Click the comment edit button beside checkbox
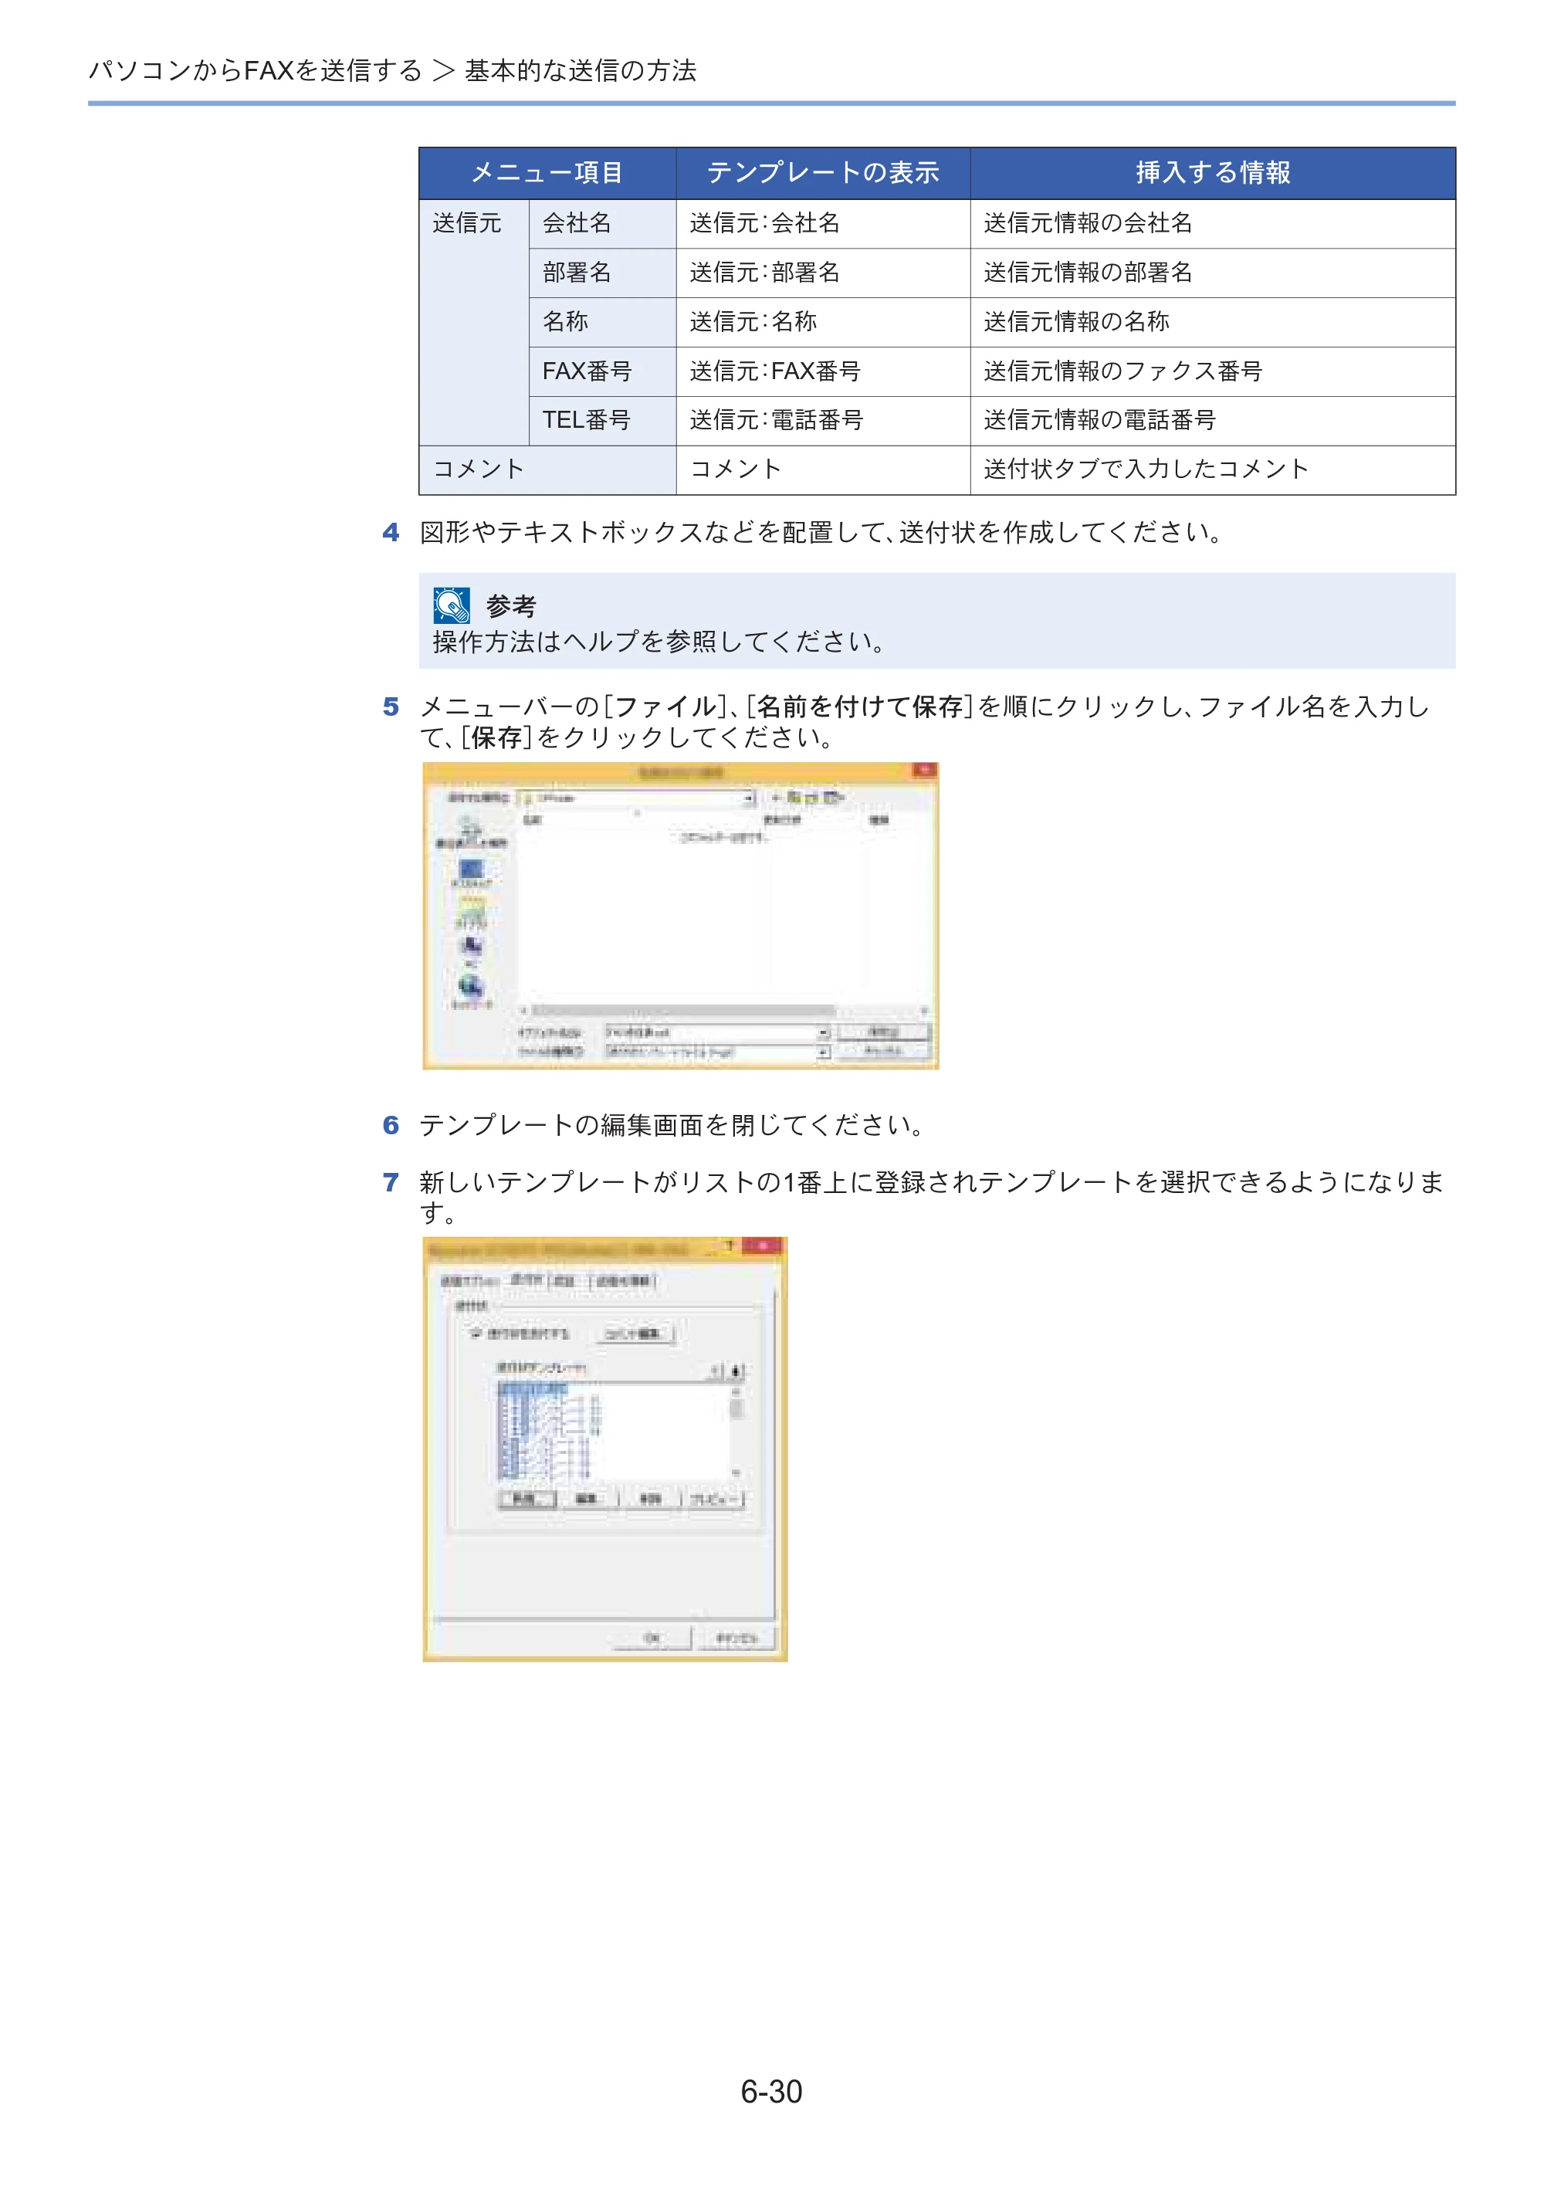This screenshot has width=1544, height=2186. 635,1333
